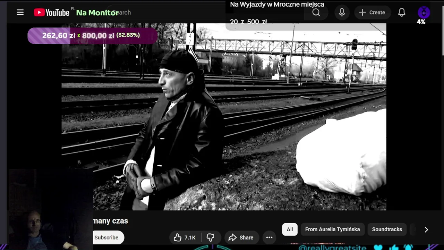Open the notifications bell
The image size is (444, 250).
click(x=402, y=12)
